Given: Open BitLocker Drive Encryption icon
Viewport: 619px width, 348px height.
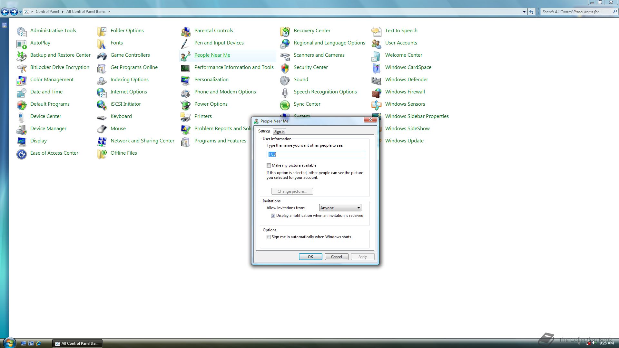Looking at the screenshot, I should click(22, 68).
